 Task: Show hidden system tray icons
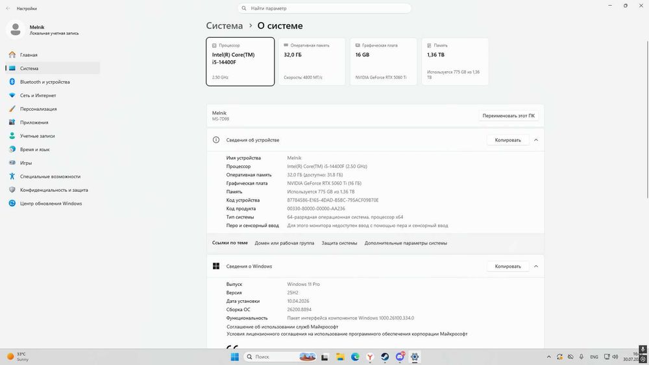(x=549, y=357)
